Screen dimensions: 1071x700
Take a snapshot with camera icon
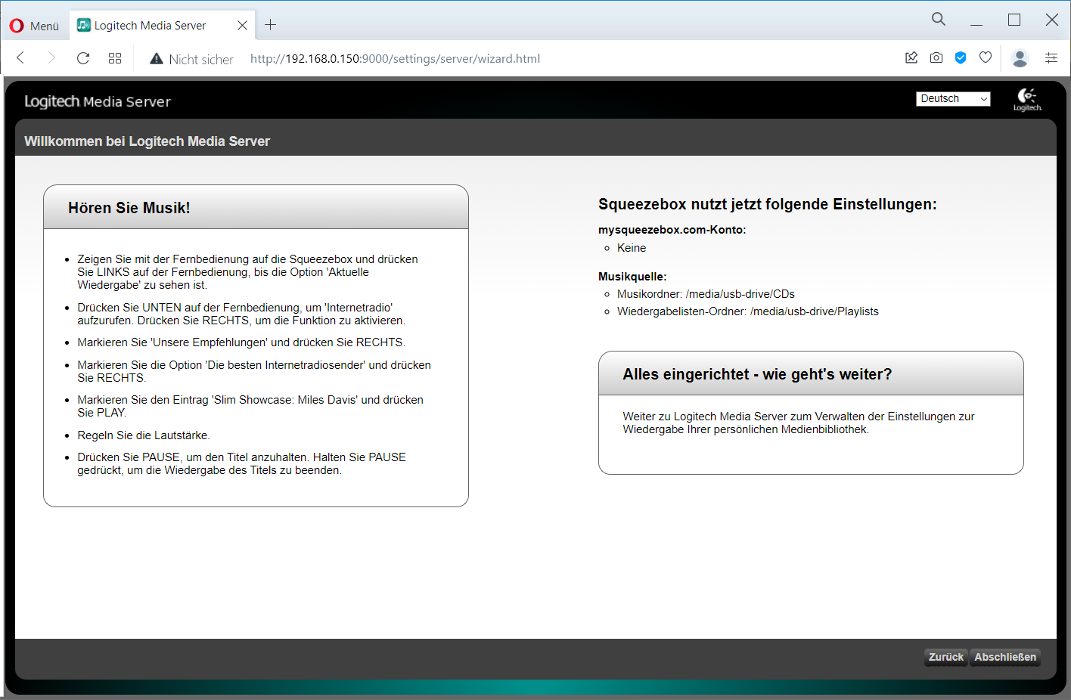tap(936, 57)
